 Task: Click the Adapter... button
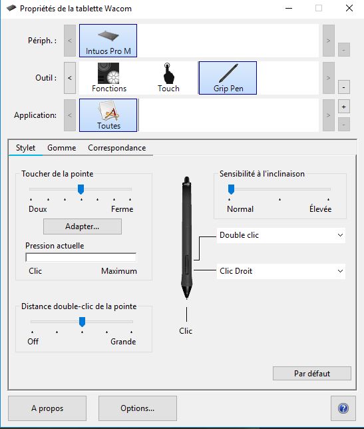[x=83, y=226]
